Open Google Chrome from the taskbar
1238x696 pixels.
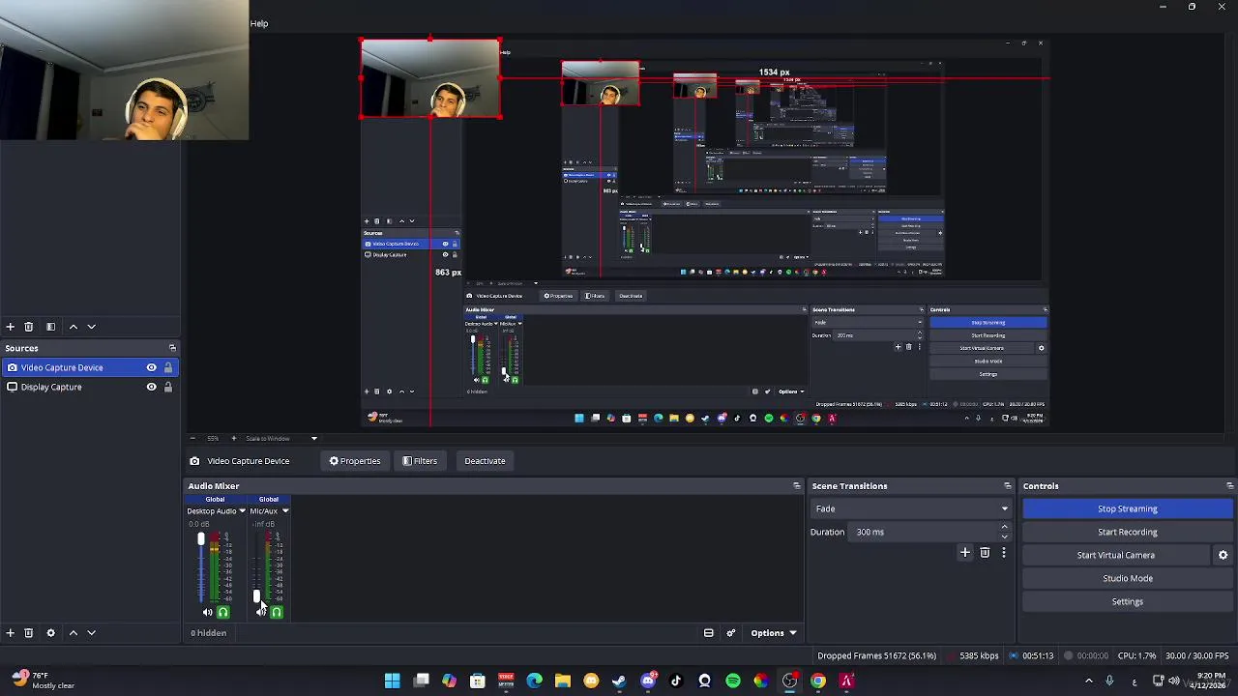click(x=818, y=681)
